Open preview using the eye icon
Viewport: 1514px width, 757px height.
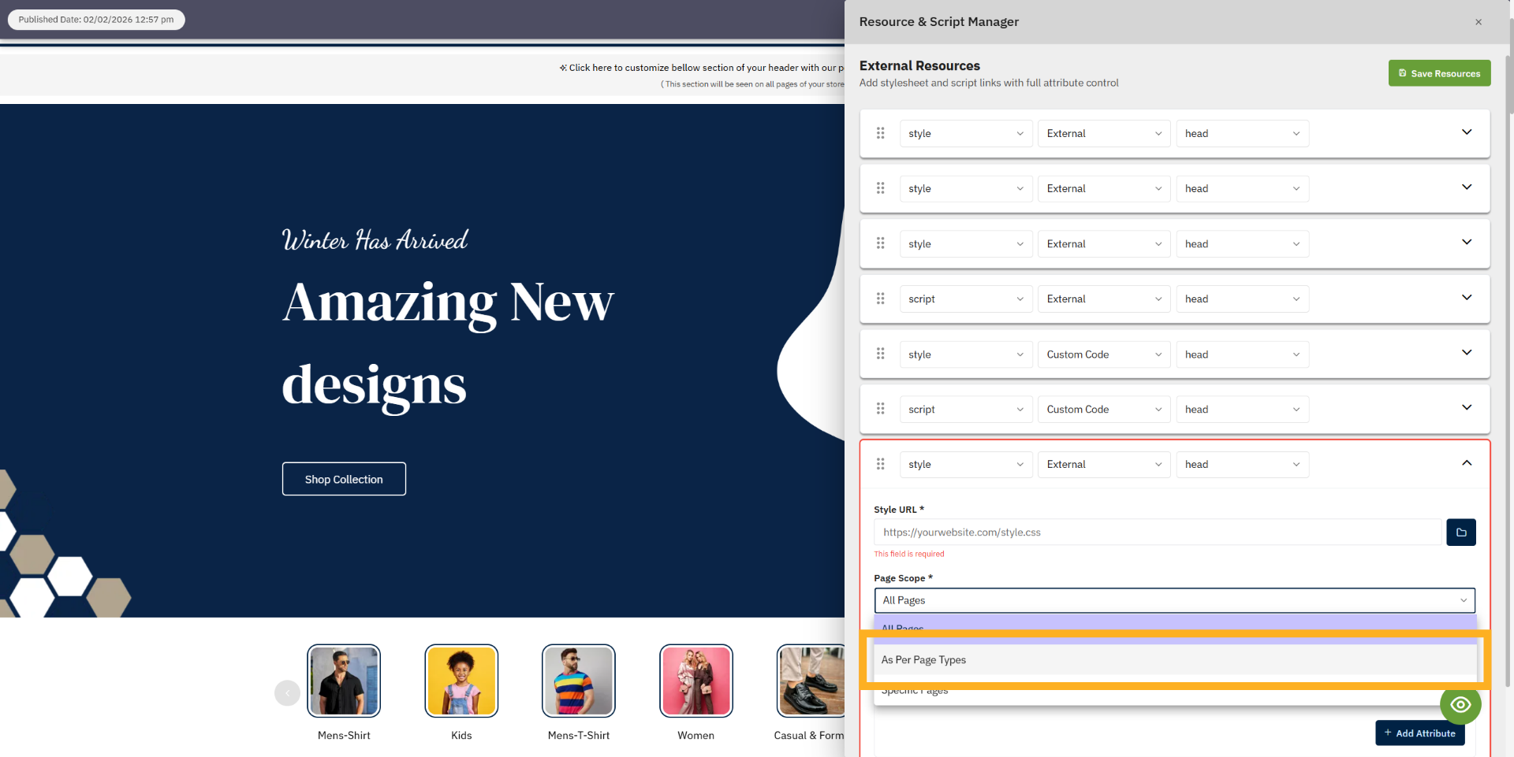[x=1460, y=705]
